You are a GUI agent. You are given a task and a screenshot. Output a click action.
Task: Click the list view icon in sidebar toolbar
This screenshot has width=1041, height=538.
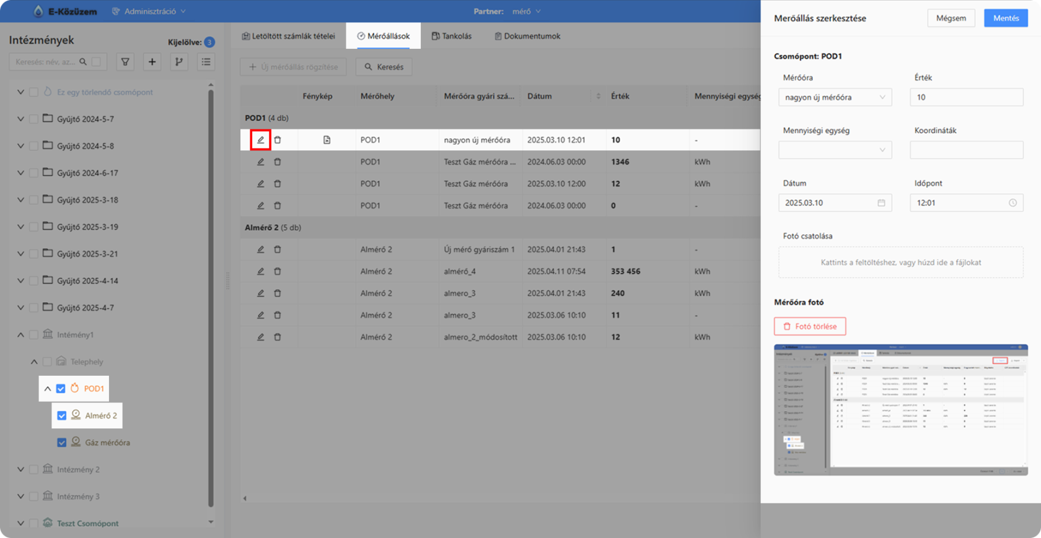206,62
